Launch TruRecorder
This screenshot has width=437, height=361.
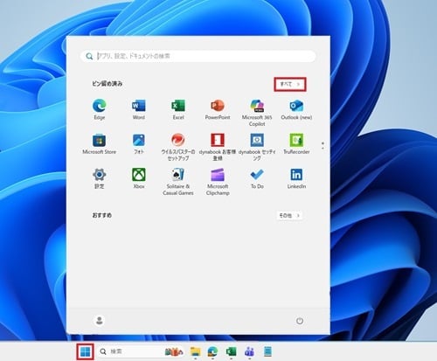point(296,143)
